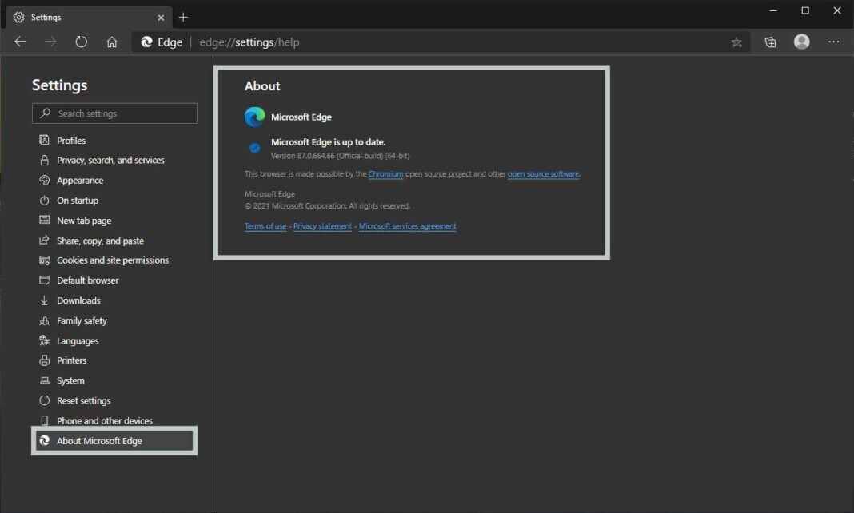
Task: Open the Collections icon in the toolbar
Action: 769,42
